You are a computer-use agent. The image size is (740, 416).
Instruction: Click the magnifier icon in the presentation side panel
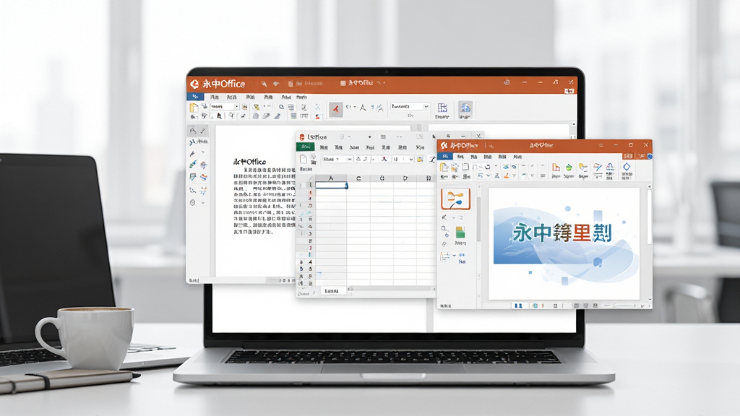[444, 229]
